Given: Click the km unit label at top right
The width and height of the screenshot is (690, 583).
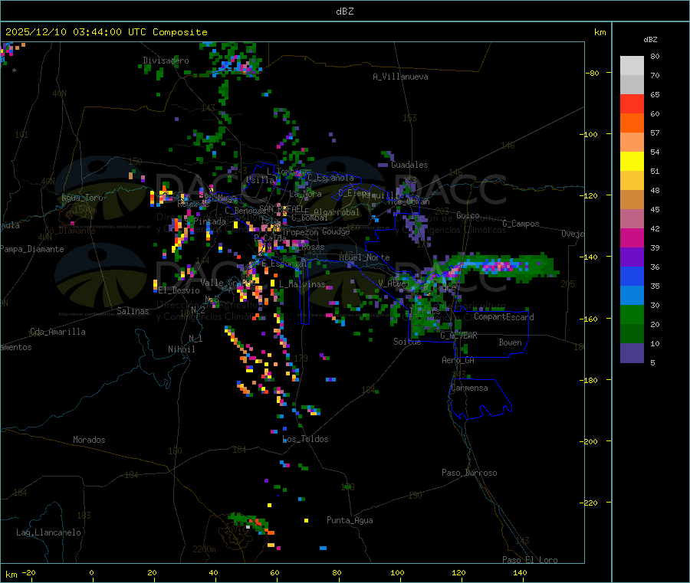Looking at the screenshot, I should coord(600,32).
